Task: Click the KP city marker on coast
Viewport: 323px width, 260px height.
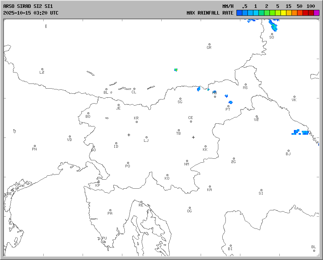Action: (x=98, y=182)
